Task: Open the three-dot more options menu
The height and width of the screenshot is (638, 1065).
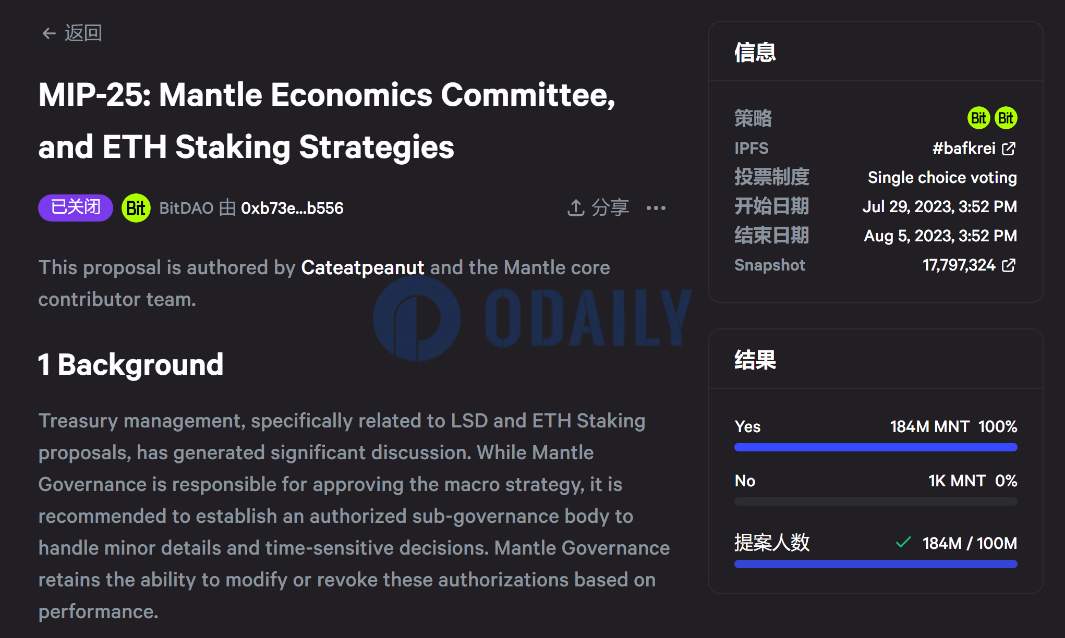Action: click(656, 208)
